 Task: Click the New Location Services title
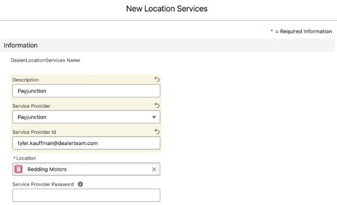tap(167, 9)
